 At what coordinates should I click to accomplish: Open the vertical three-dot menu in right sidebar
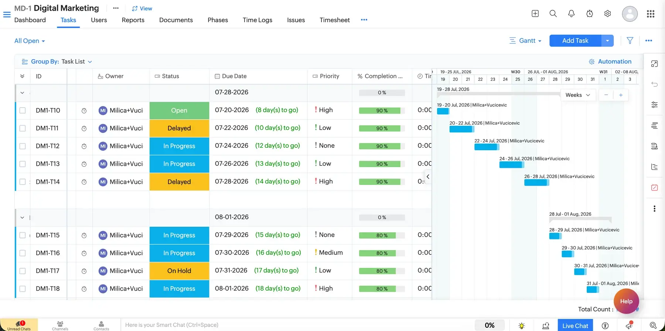tap(654, 209)
